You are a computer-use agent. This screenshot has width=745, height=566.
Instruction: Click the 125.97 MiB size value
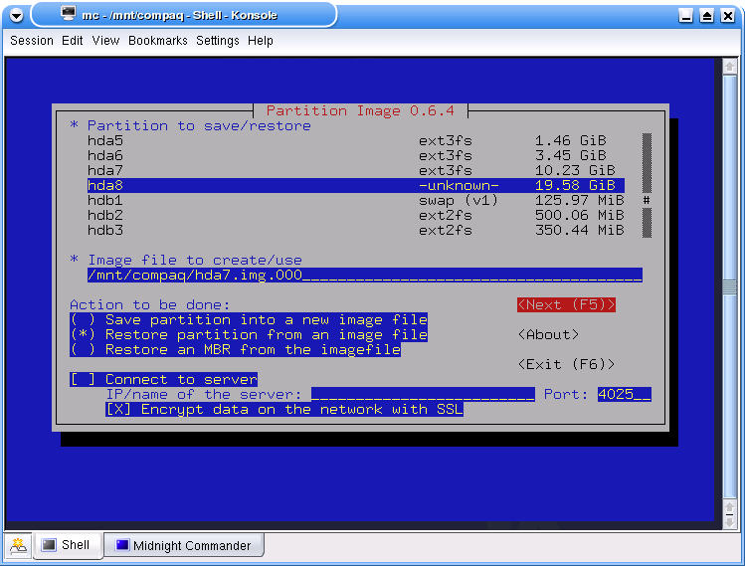(580, 200)
